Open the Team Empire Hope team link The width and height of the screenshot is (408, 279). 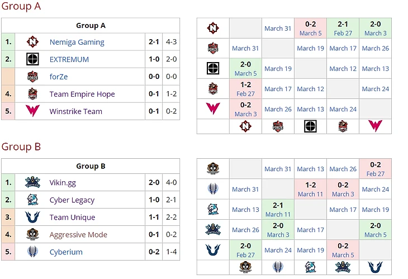point(82,94)
